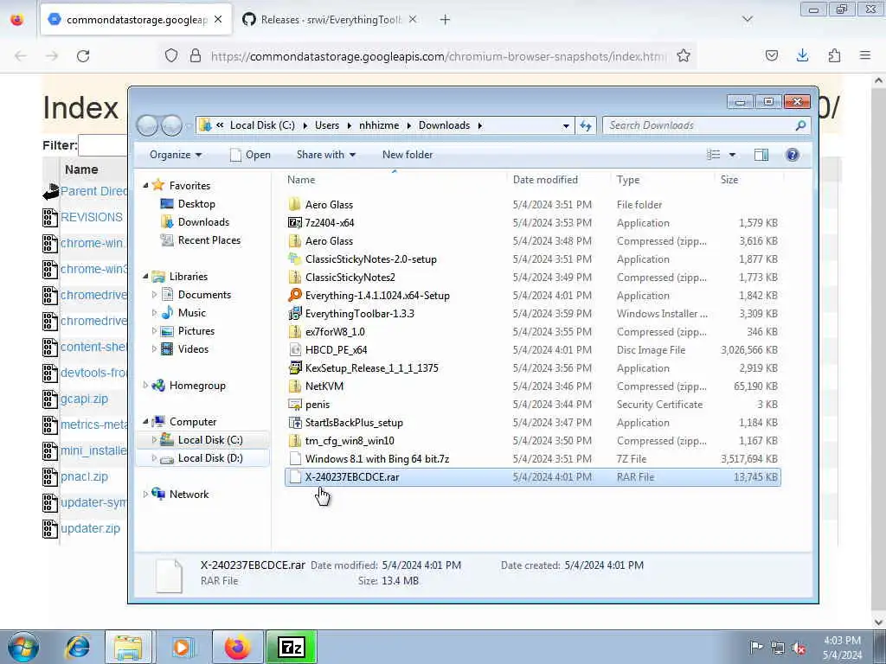
Task: Select Local Disk (C:) in navigation tree
Action: 210,440
